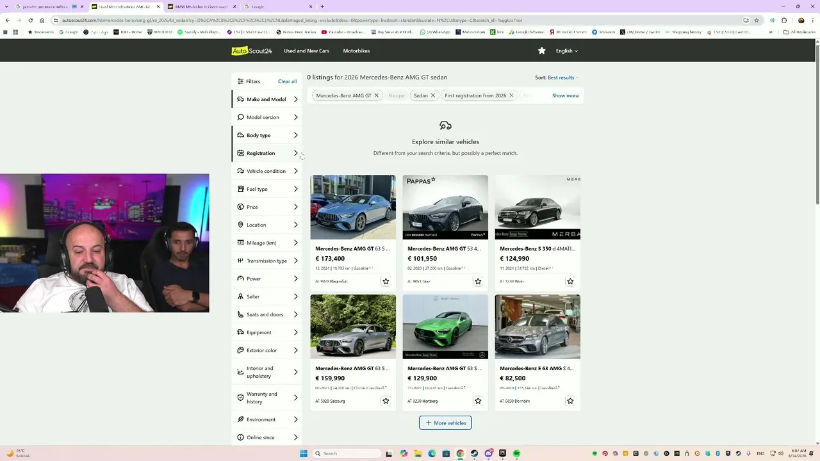820x461 pixels.
Task: Select the Used Mercedes-Benz AMG browser tab
Action: pos(125,6)
